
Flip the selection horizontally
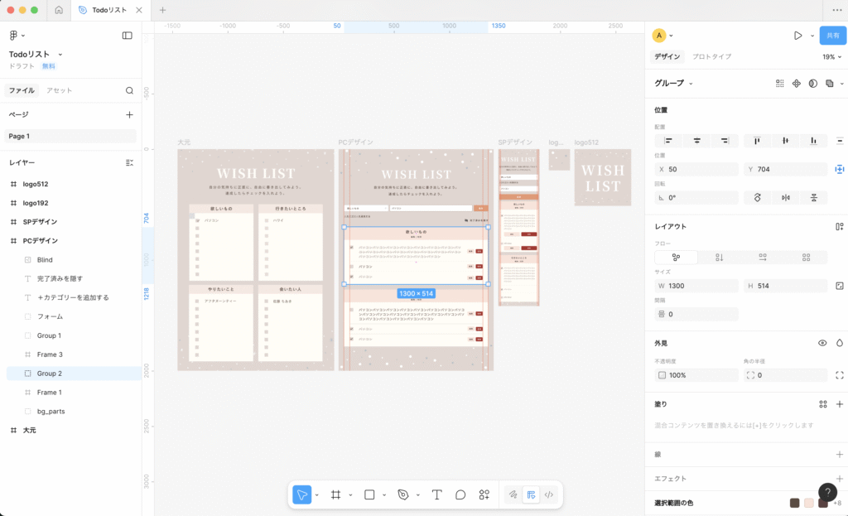pos(785,198)
